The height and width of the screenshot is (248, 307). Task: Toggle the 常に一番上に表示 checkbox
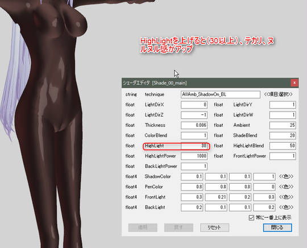pyautogui.click(x=251, y=218)
